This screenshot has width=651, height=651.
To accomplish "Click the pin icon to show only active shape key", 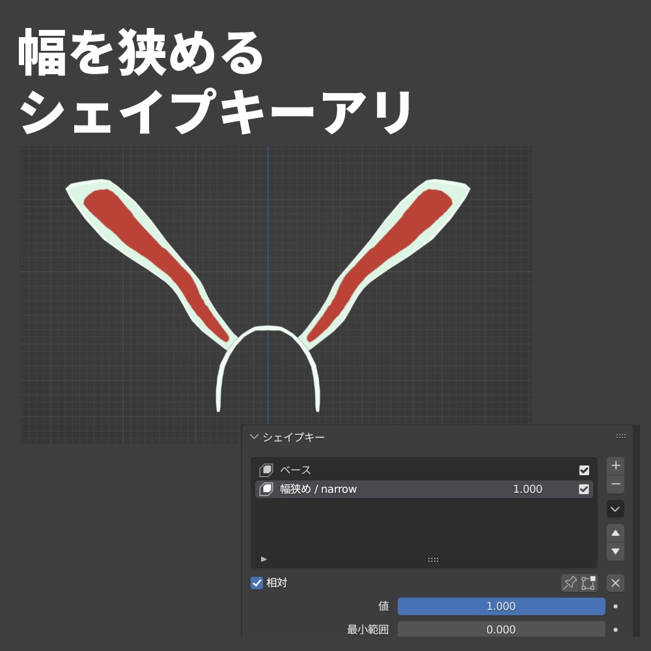I will [570, 583].
